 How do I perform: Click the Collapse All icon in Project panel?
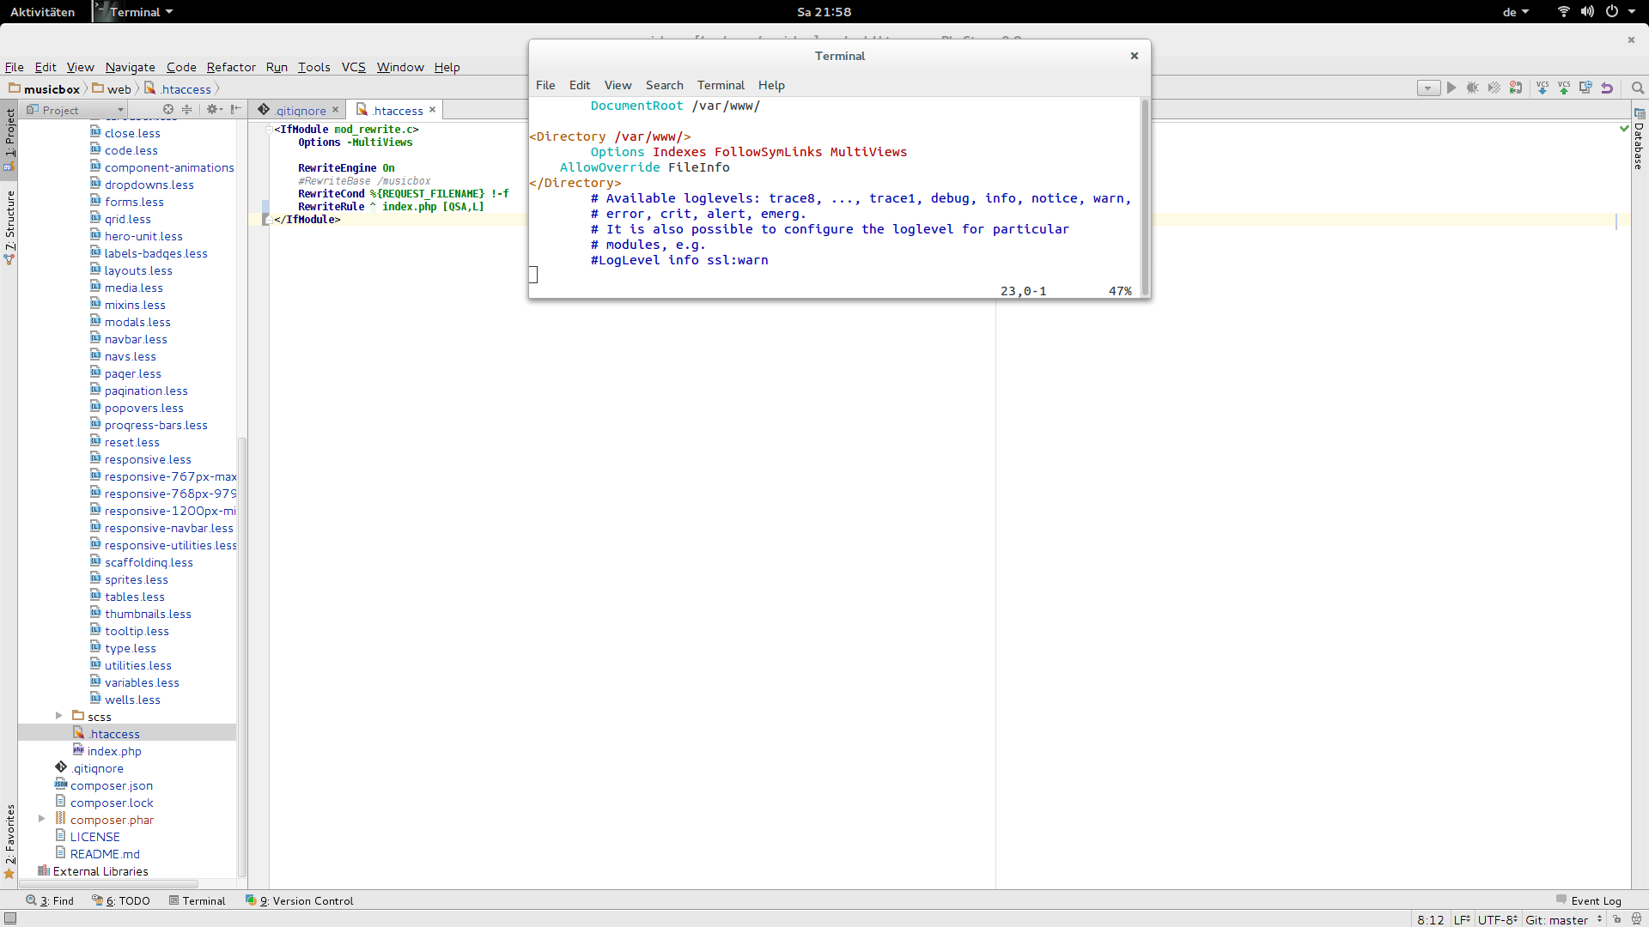pyautogui.click(x=186, y=109)
